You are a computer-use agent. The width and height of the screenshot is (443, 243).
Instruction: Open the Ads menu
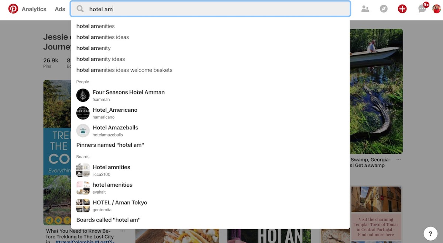[x=60, y=9]
